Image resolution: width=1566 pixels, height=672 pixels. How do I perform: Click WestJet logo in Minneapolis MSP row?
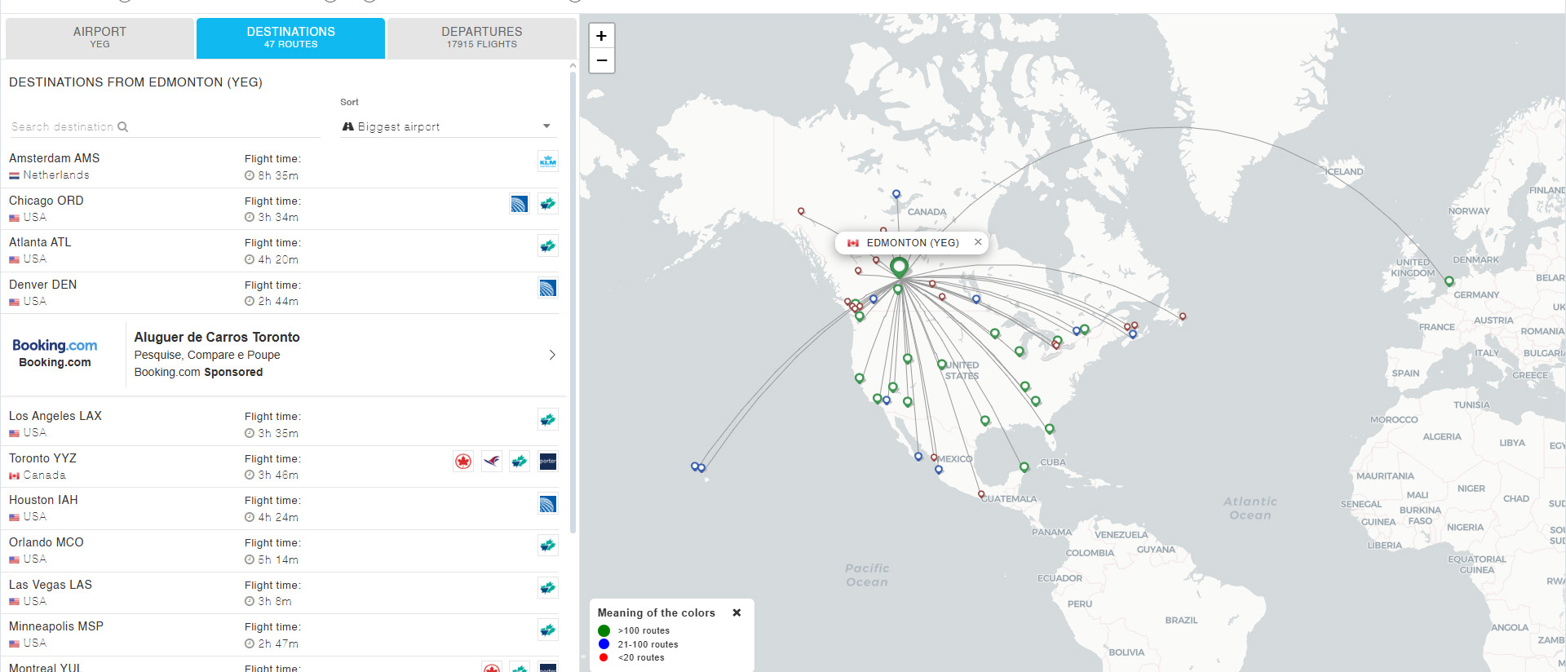point(548,630)
